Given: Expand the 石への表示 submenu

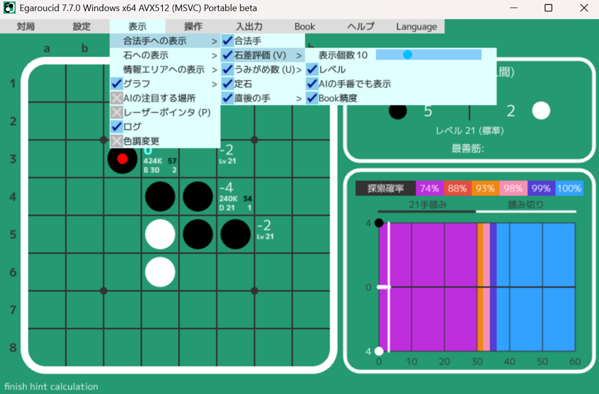Looking at the screenshot, I should coord(165,55).
